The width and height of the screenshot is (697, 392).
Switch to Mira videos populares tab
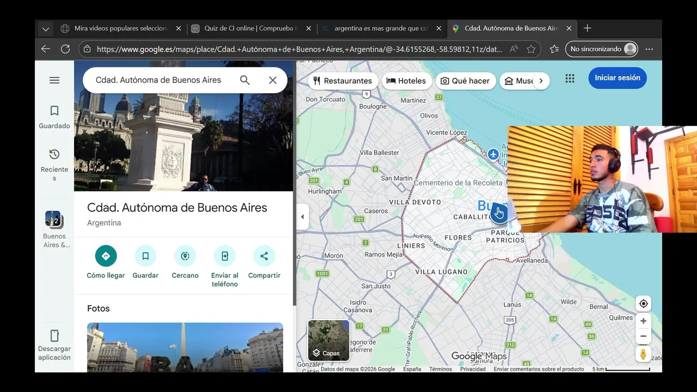point(120,28)
